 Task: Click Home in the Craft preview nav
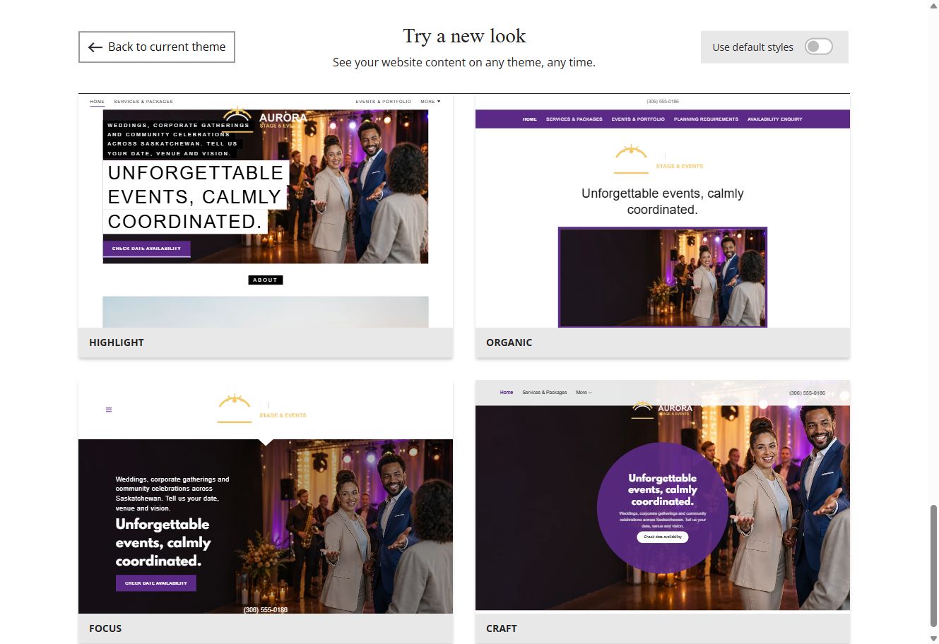click(507, 393)
